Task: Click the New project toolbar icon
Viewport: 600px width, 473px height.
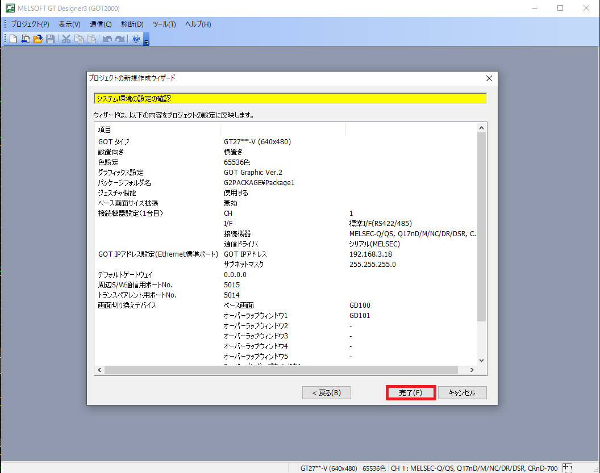Action: click(13, 39)
